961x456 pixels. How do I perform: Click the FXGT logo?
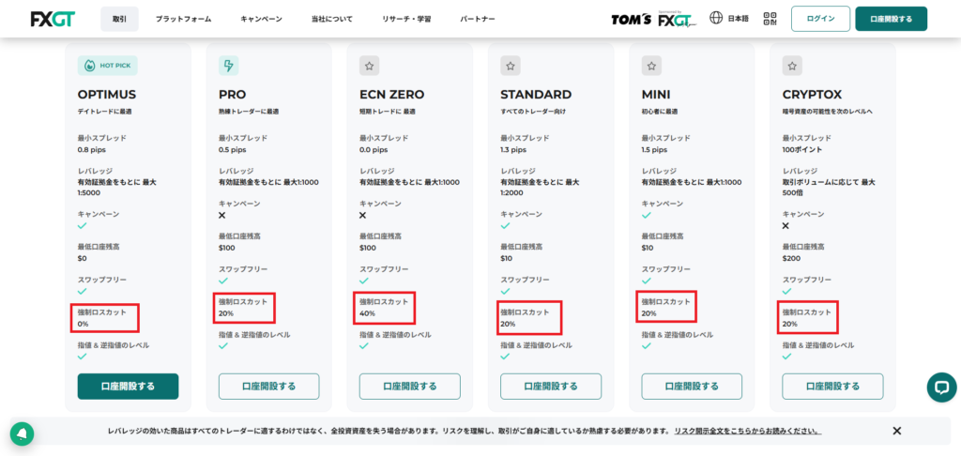[x=53, y=19]
